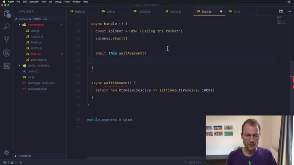Open icons.js in the explorer tree
The image size is (294, 165).
(36, 48)
